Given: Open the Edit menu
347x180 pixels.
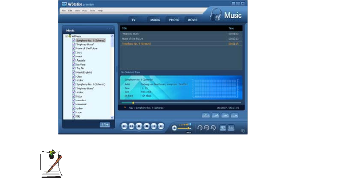Looking at the screenshot, I should click(x=70, y=11).
